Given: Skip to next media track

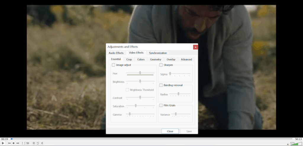Looking at the screenshot, I should point(17,143).
